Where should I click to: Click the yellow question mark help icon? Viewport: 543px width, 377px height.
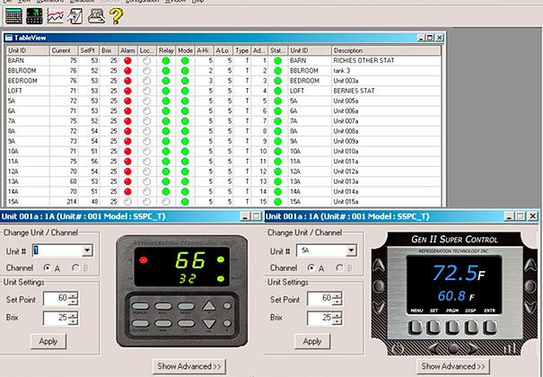click(116, 16)
